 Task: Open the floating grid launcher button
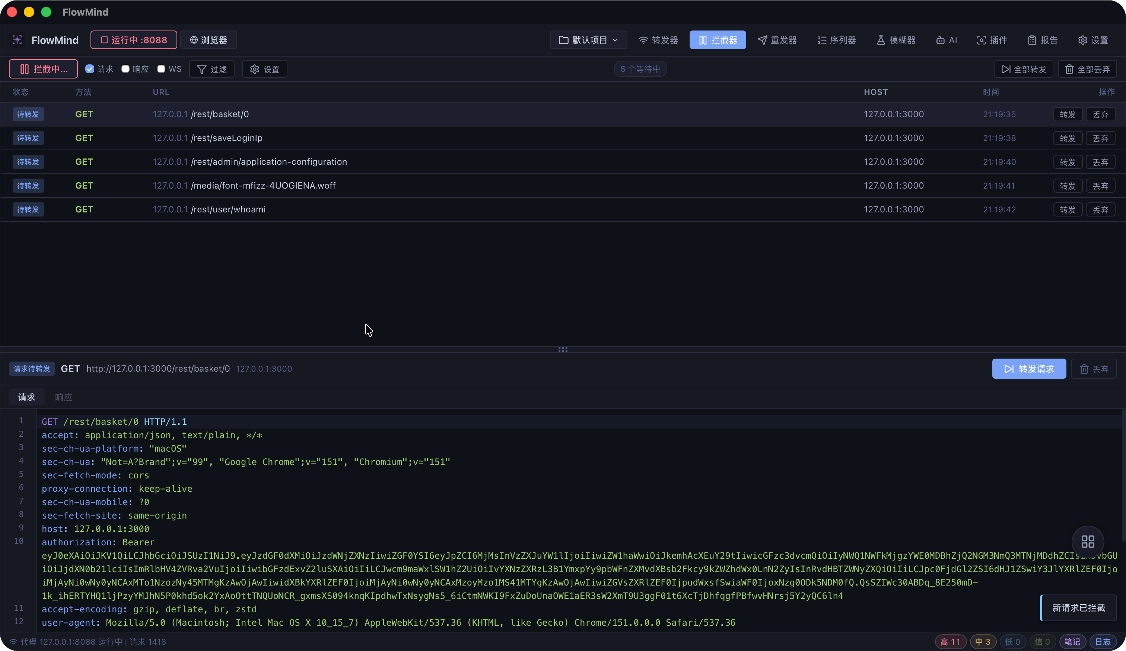(x=1088, y=542)
